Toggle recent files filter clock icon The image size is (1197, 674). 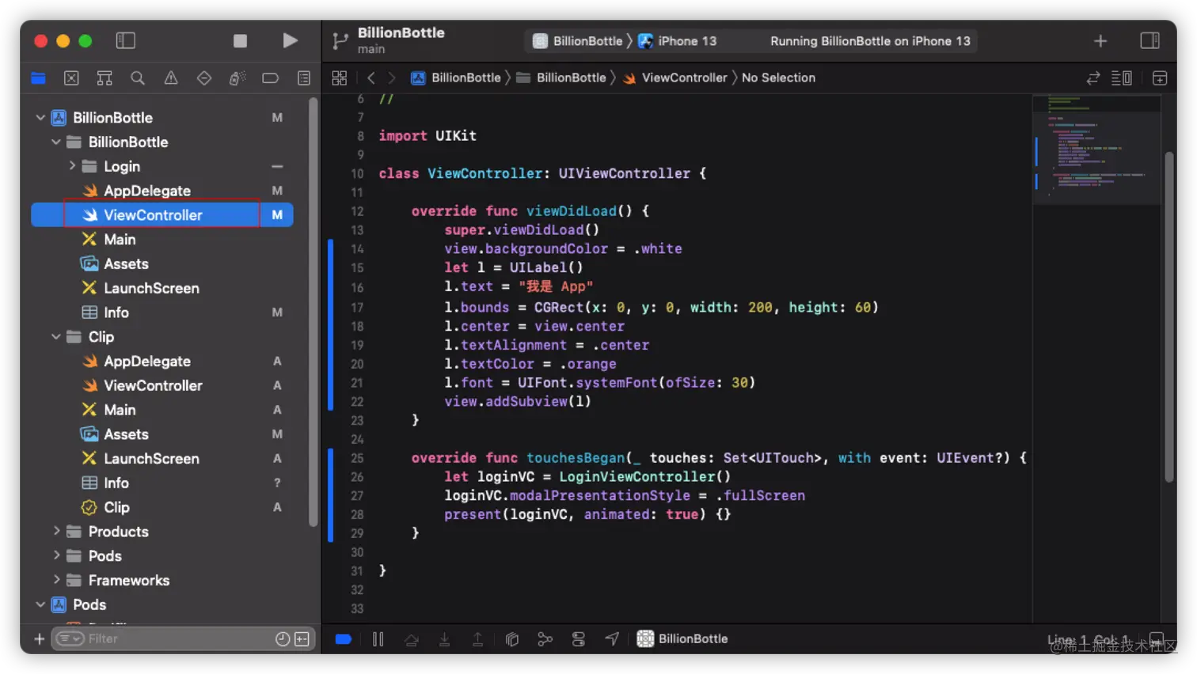283,638
